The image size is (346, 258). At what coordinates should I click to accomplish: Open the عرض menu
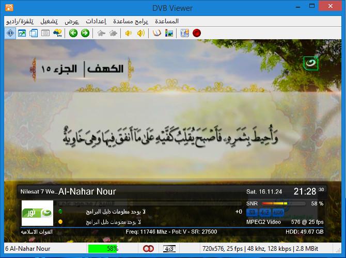pyautogui.click(x=72, y=21)
